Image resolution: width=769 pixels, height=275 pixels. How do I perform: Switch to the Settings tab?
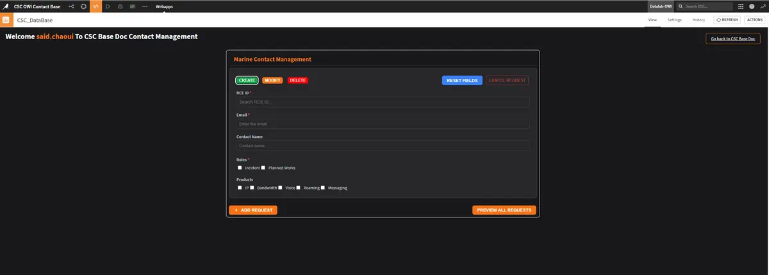click(674, 20)
